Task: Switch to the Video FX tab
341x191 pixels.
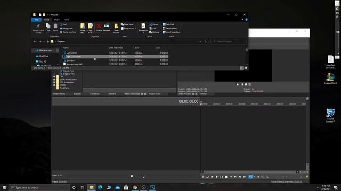Action: [112, 94]
